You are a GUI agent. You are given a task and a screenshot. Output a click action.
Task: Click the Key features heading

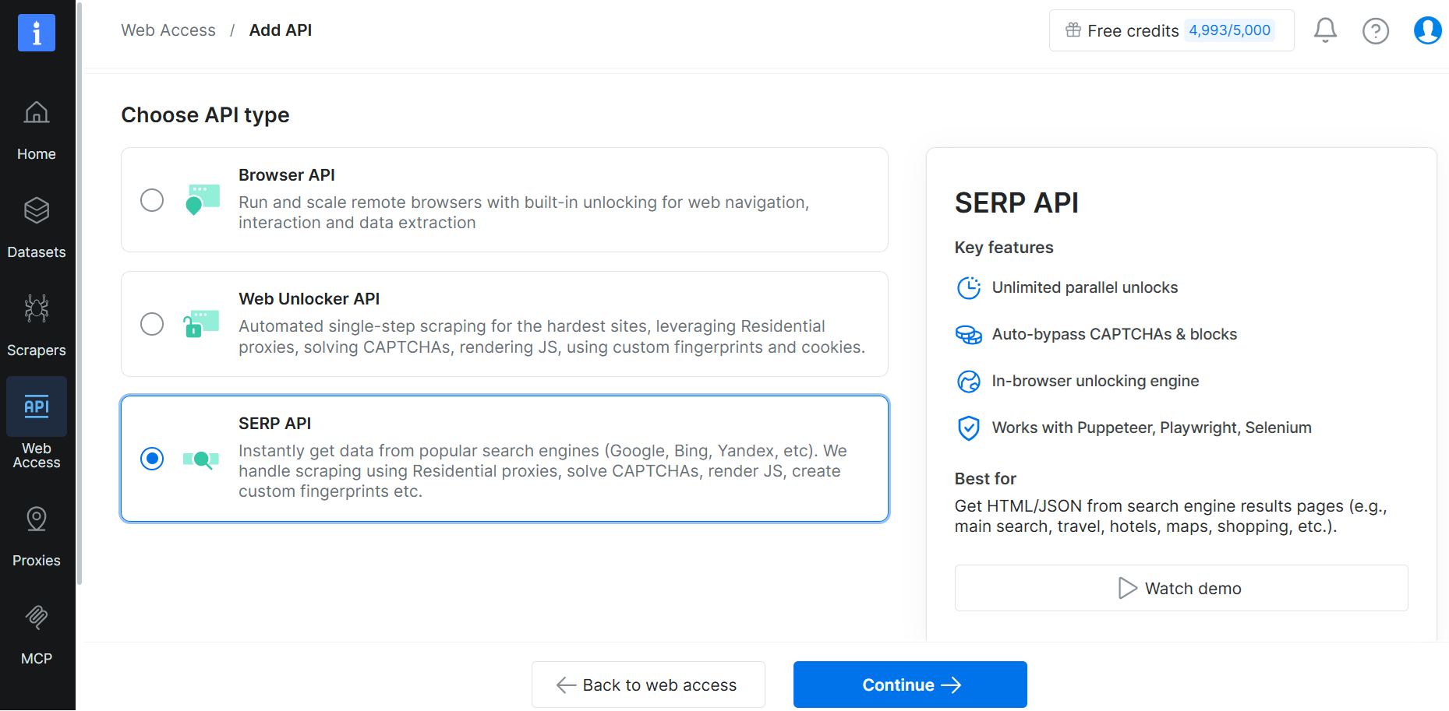click(x=1004, y=248)
